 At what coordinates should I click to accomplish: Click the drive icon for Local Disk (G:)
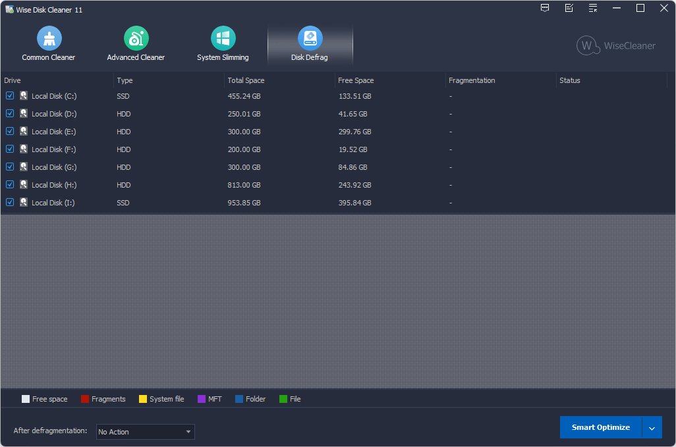click(x=24, y=167)
